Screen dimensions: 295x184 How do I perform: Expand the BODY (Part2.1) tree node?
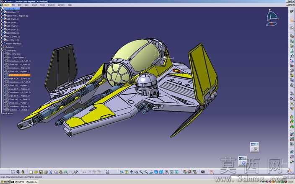tap(2, 12)
